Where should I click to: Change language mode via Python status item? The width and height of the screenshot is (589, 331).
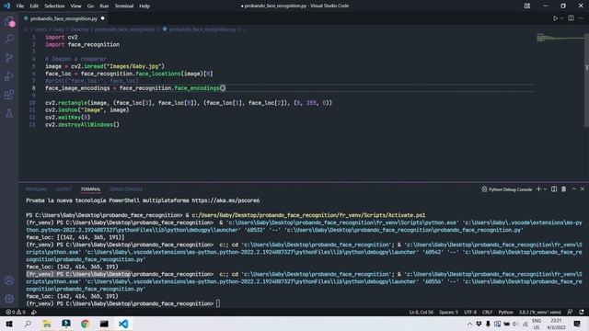[x=505, y=312]
